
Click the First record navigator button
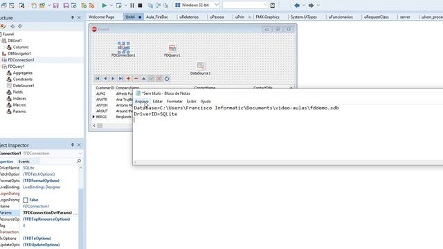[x=98, y=78]
